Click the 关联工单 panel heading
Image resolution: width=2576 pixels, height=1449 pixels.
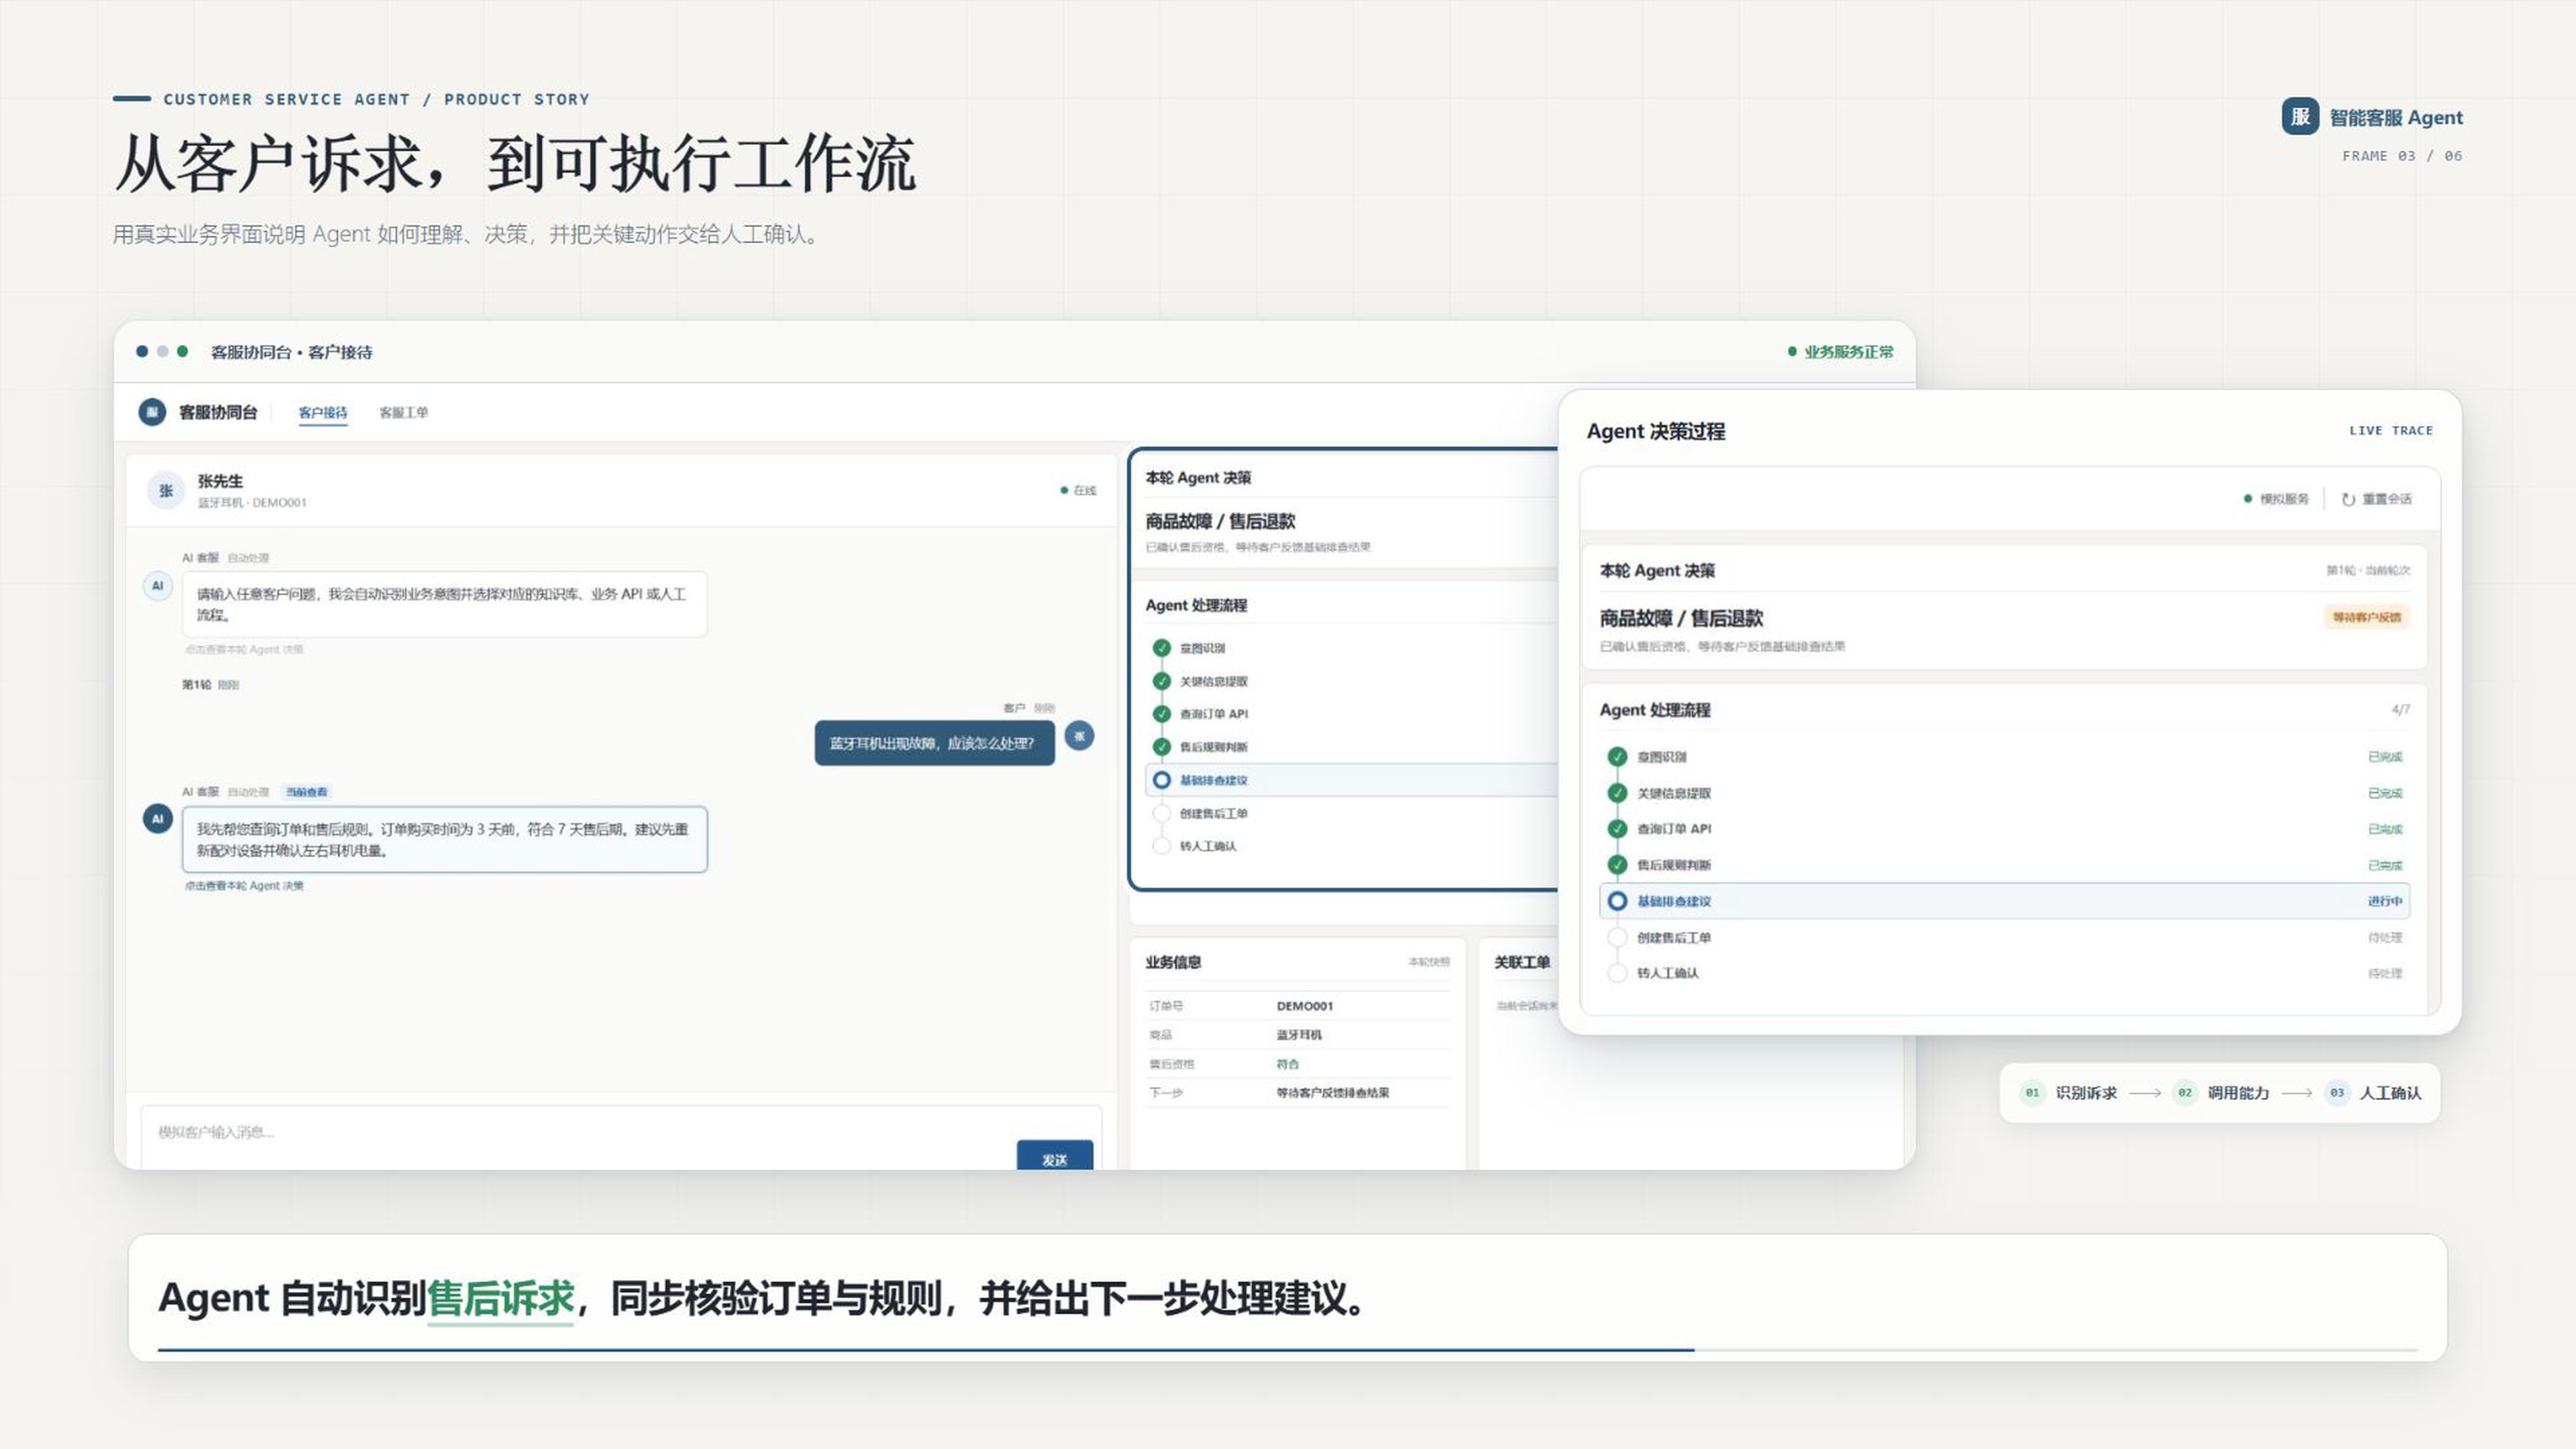click(x=1521, y=962)
